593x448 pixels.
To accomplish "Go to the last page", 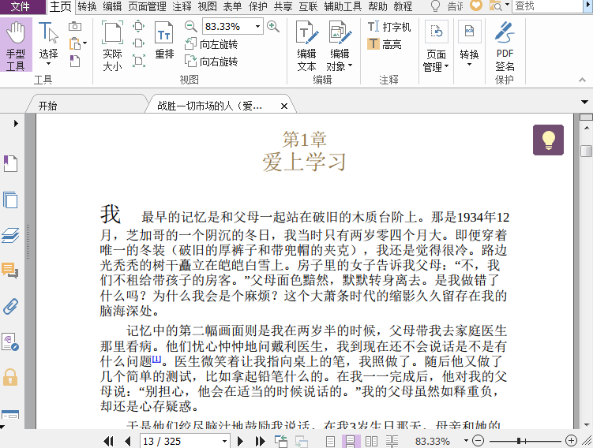I will coord(261,441).
